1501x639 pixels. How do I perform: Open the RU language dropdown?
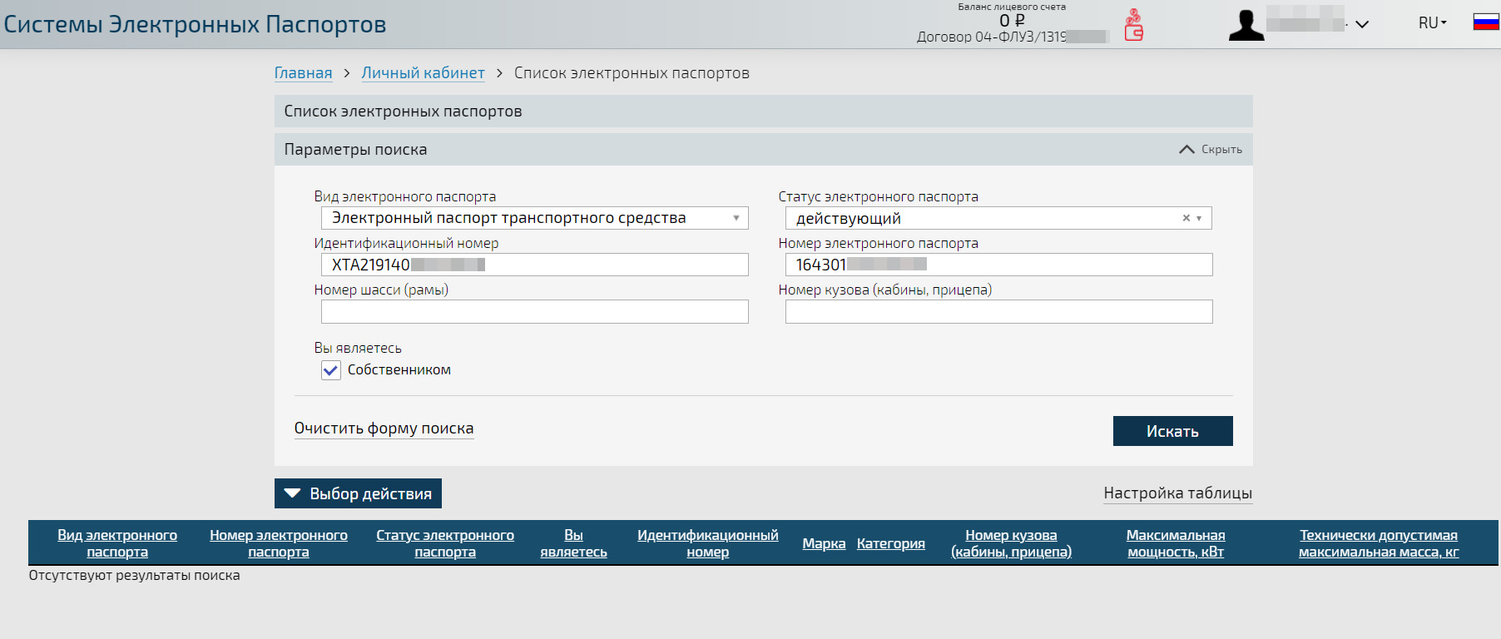pyautogui.click(x=1433, y=23)
